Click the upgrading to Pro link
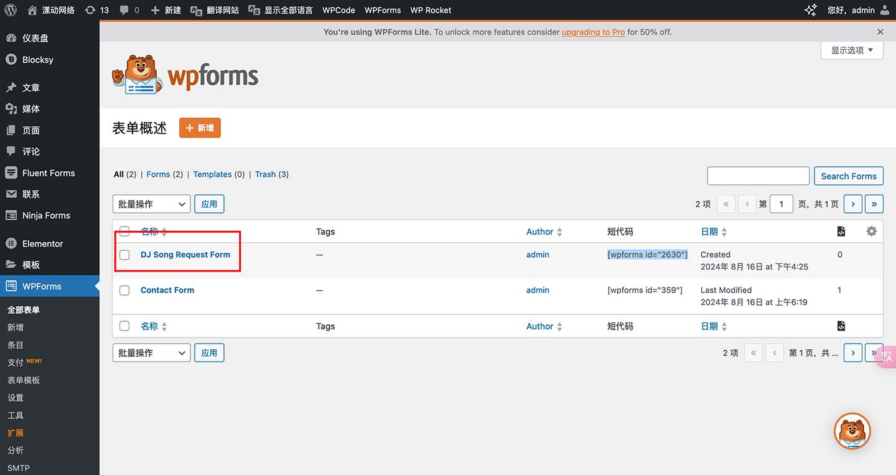 click(593, 32)
